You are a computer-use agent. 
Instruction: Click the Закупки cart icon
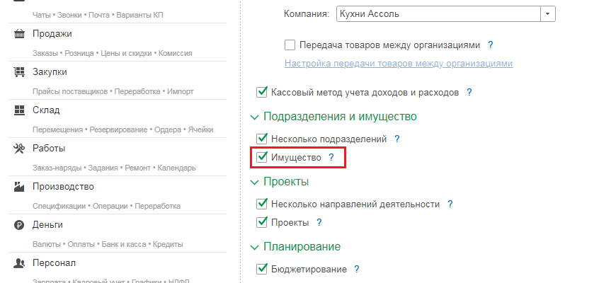(x=19, y=72)
